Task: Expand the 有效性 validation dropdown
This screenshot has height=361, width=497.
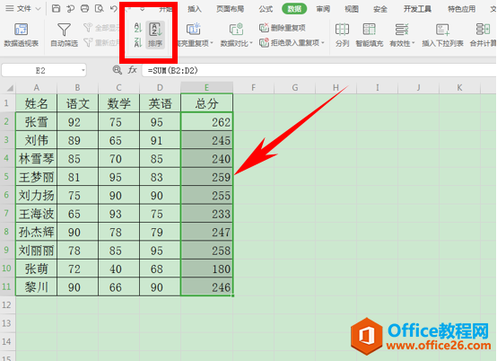Action: 414,43
